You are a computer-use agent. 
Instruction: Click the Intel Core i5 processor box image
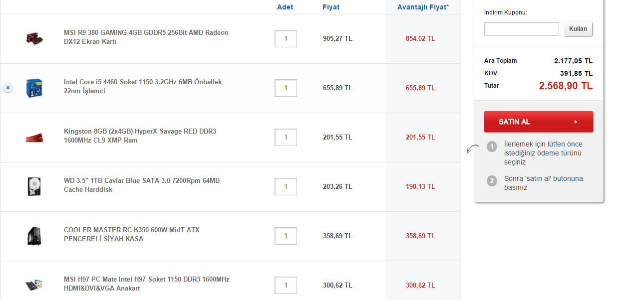pyautogui.click(x=34, y=87)
